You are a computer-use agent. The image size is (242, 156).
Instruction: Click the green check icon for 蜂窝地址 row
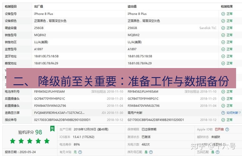point(223,63)
